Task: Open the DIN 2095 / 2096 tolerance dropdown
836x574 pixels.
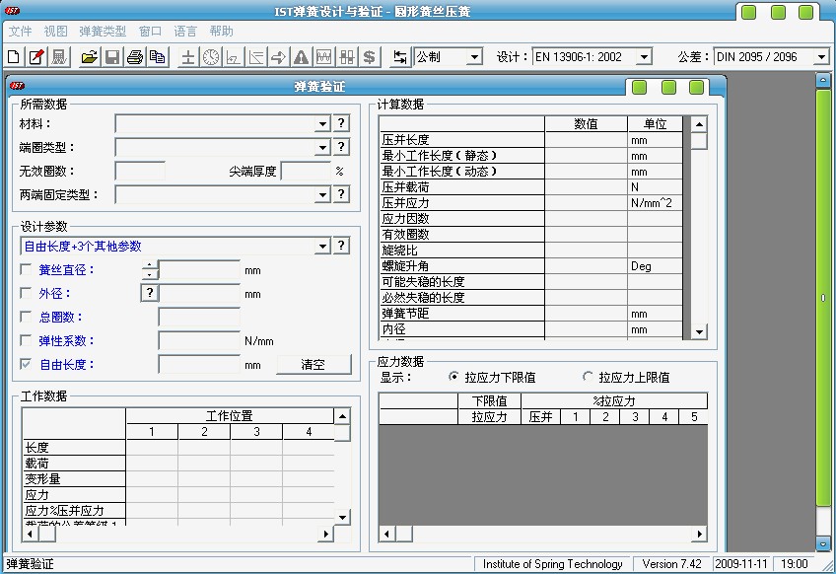Action: [821, 57]
